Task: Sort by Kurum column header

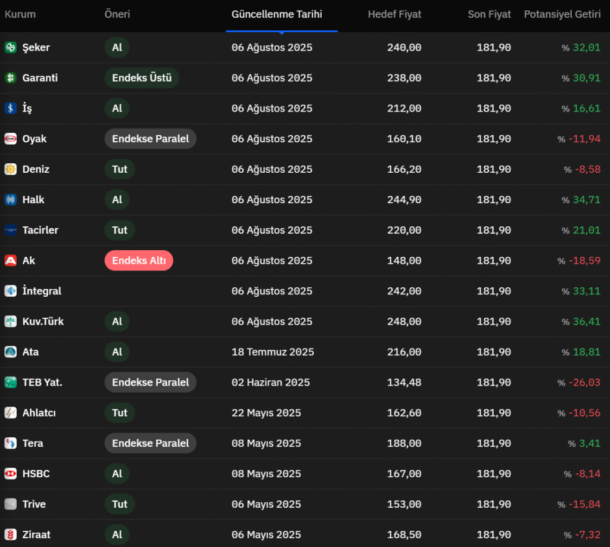Action: click(20, 14)
